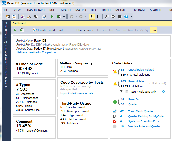Click the settings gear icon in toolbar
The image size is (172, 141).
tap(119, 17)
